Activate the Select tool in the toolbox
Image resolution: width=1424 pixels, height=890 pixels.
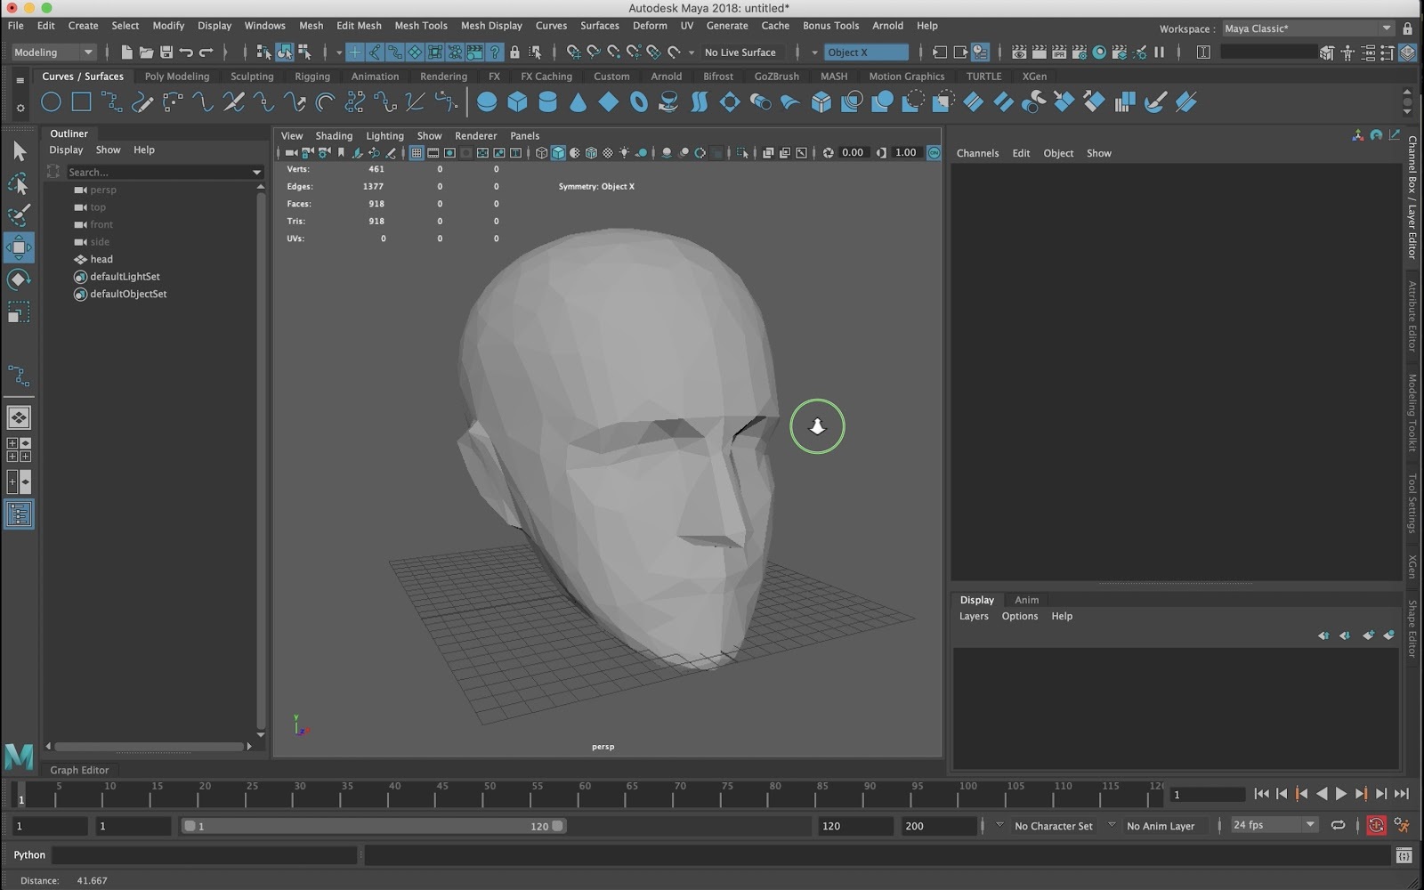(19, 152)
